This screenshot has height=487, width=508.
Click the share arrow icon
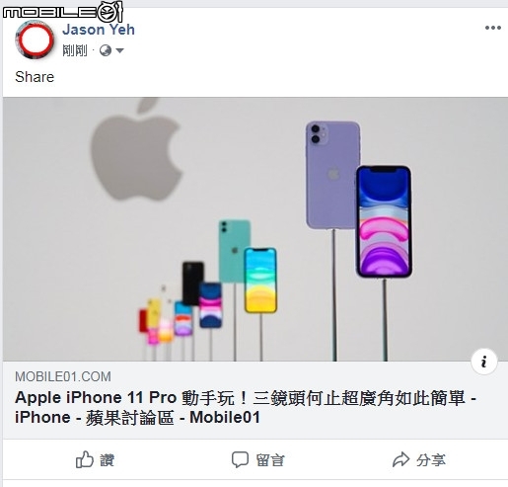coord(400,459)
